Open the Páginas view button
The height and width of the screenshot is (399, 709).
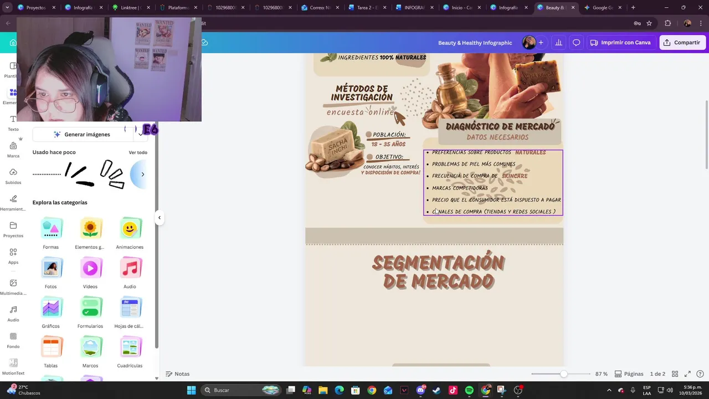pos(629,374)
